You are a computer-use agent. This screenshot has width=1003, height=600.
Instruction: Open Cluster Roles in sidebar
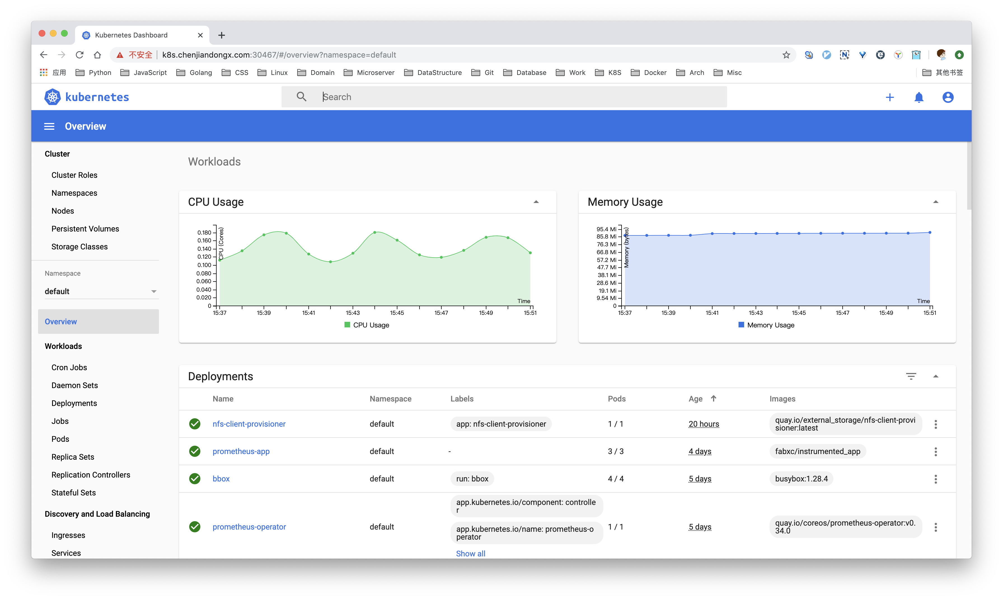(74, 175)
